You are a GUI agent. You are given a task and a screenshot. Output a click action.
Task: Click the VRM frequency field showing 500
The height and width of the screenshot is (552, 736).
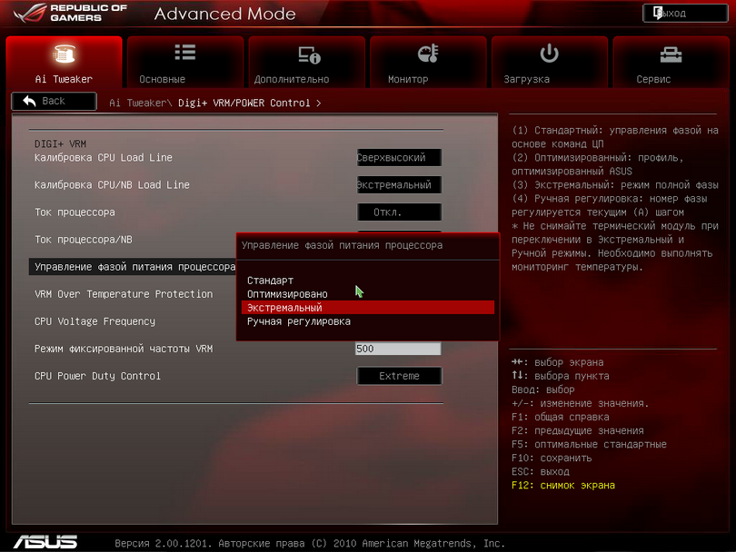(398, 349)
